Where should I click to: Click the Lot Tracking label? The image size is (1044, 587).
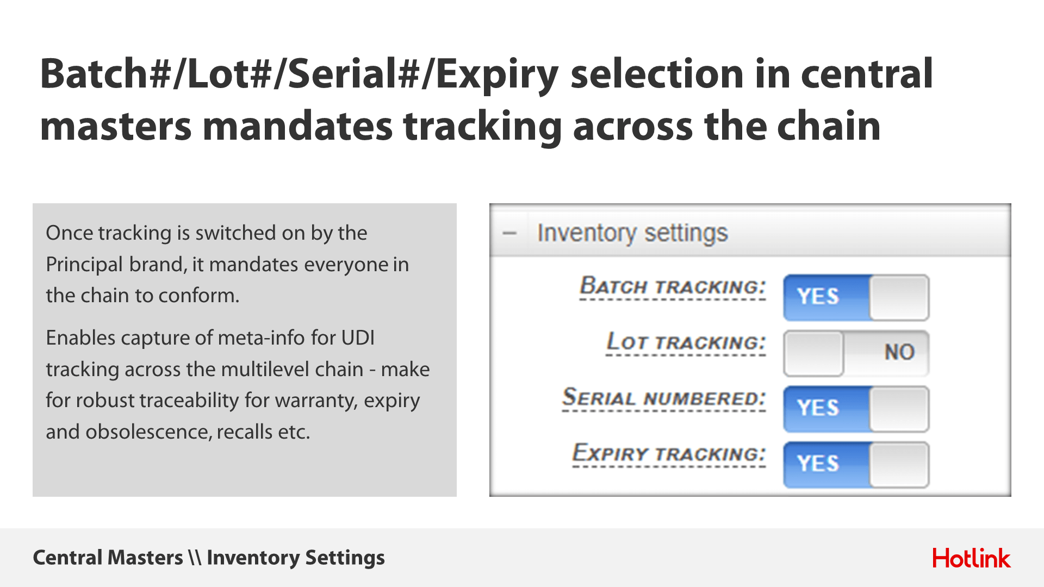coord(686,342)
